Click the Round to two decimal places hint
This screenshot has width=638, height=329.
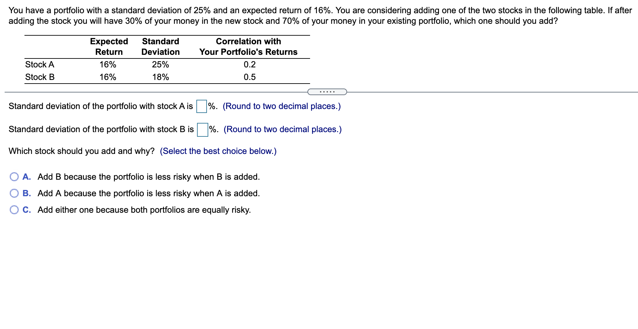pyautogui.click(x=282, y=106)
